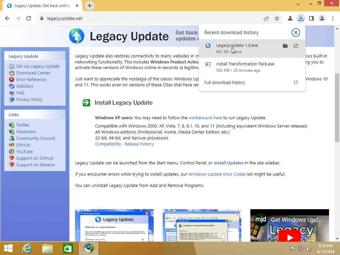Open the network tray icon

pos(300,248)
